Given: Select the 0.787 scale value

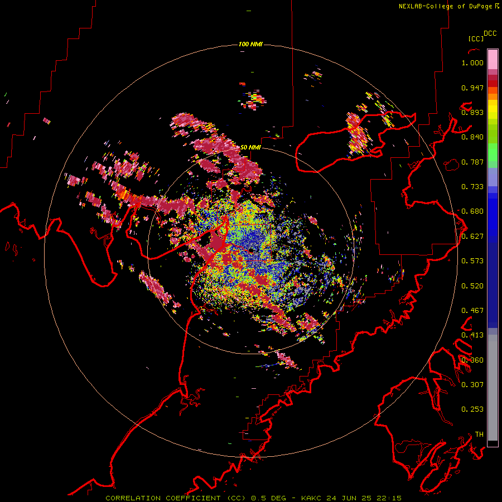Looking at the screenshot, I should (x=472, y=162).
